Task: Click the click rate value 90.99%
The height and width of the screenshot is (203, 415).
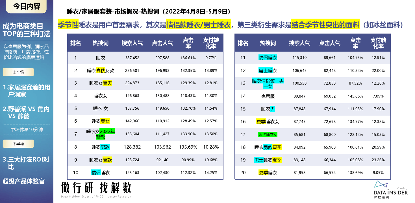Action: click(188, 160)
